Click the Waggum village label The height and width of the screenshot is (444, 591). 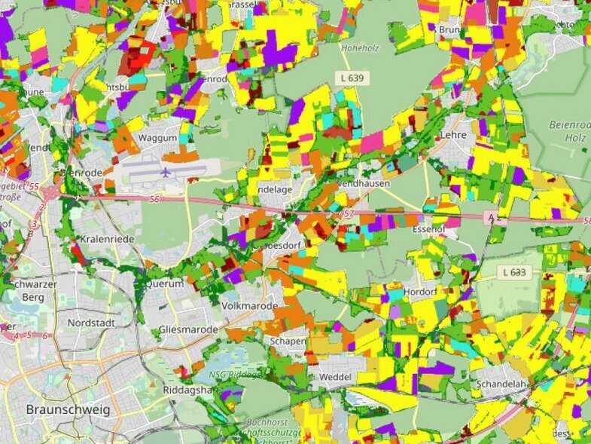[x=157, y=139]
